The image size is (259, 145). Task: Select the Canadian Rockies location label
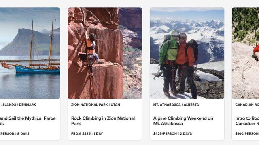pyautogui.click(x=247, y=104)
